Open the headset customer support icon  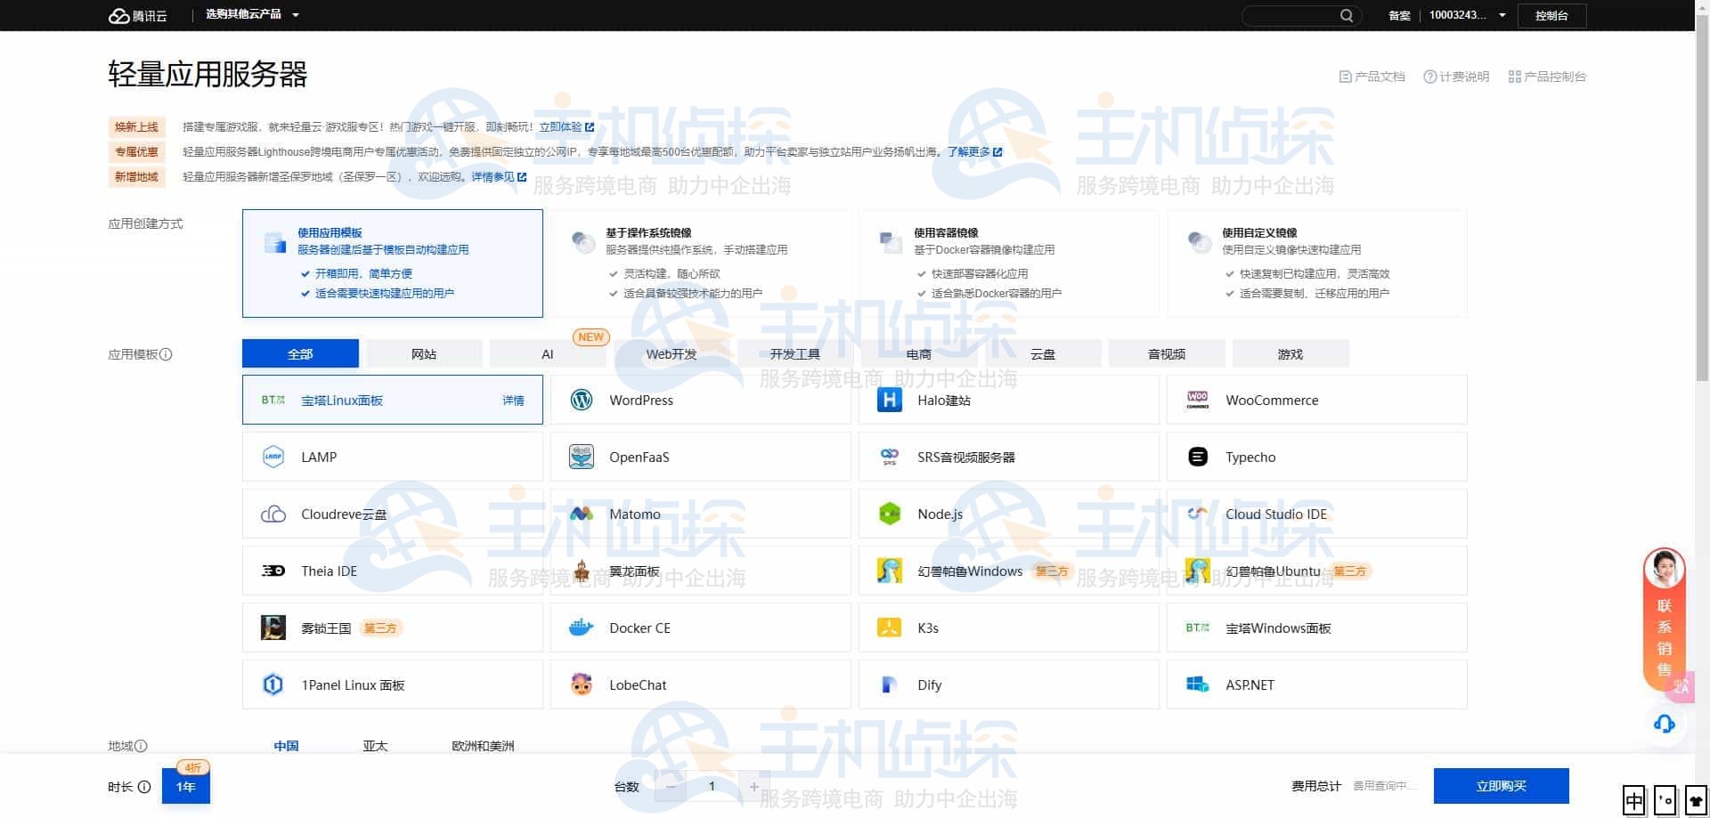1664,724
